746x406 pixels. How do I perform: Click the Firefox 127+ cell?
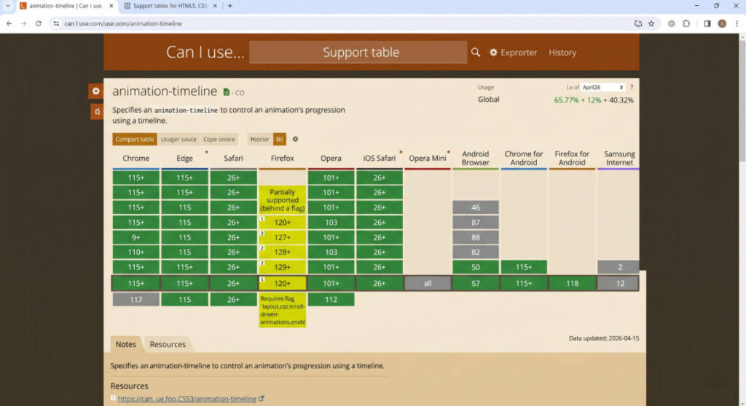coord(282,237)
